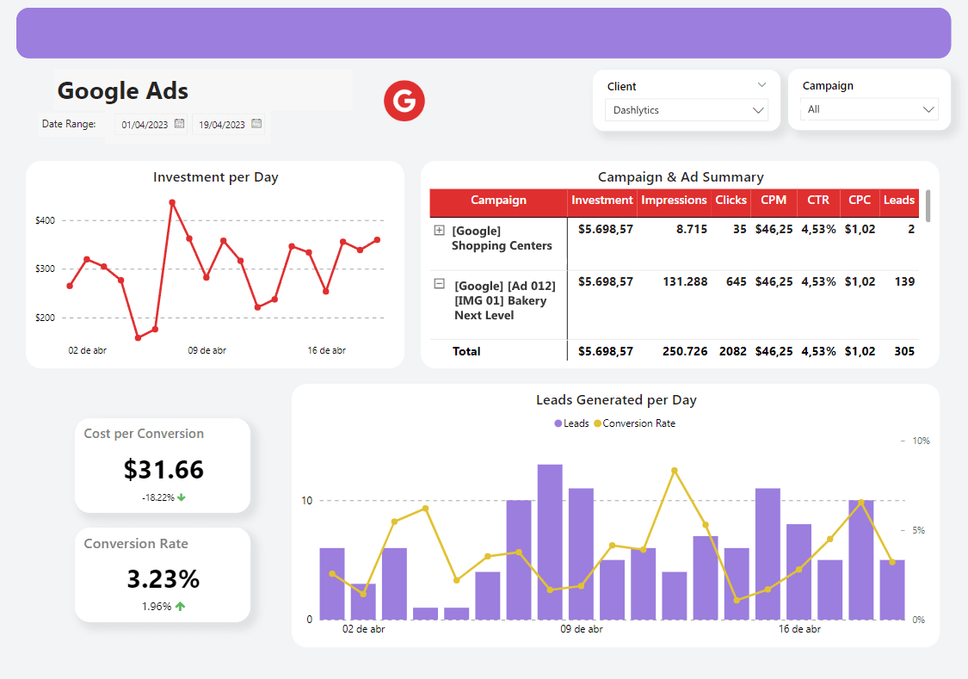Collapse the [Google] [Ad 012] Bakery row
The height and width of the screenshot is (679, 968).
click(439, 284)
